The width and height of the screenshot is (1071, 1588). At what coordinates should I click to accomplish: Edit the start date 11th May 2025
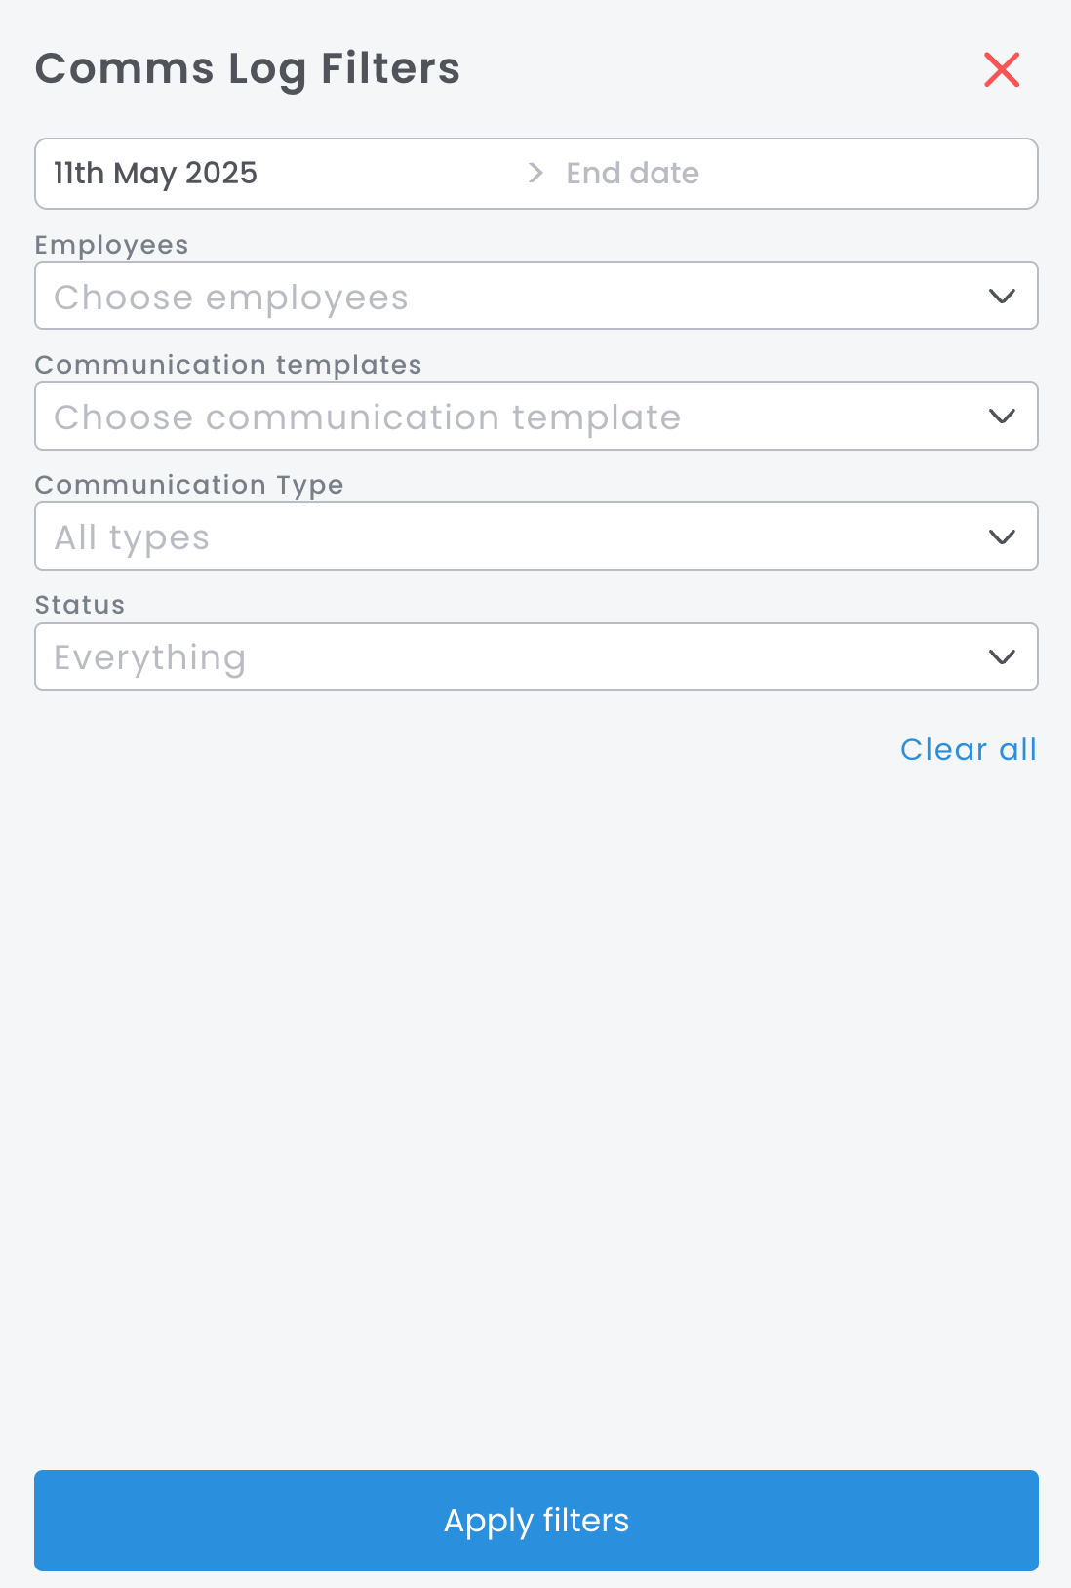pyautogui.click(x=156, y=174)
